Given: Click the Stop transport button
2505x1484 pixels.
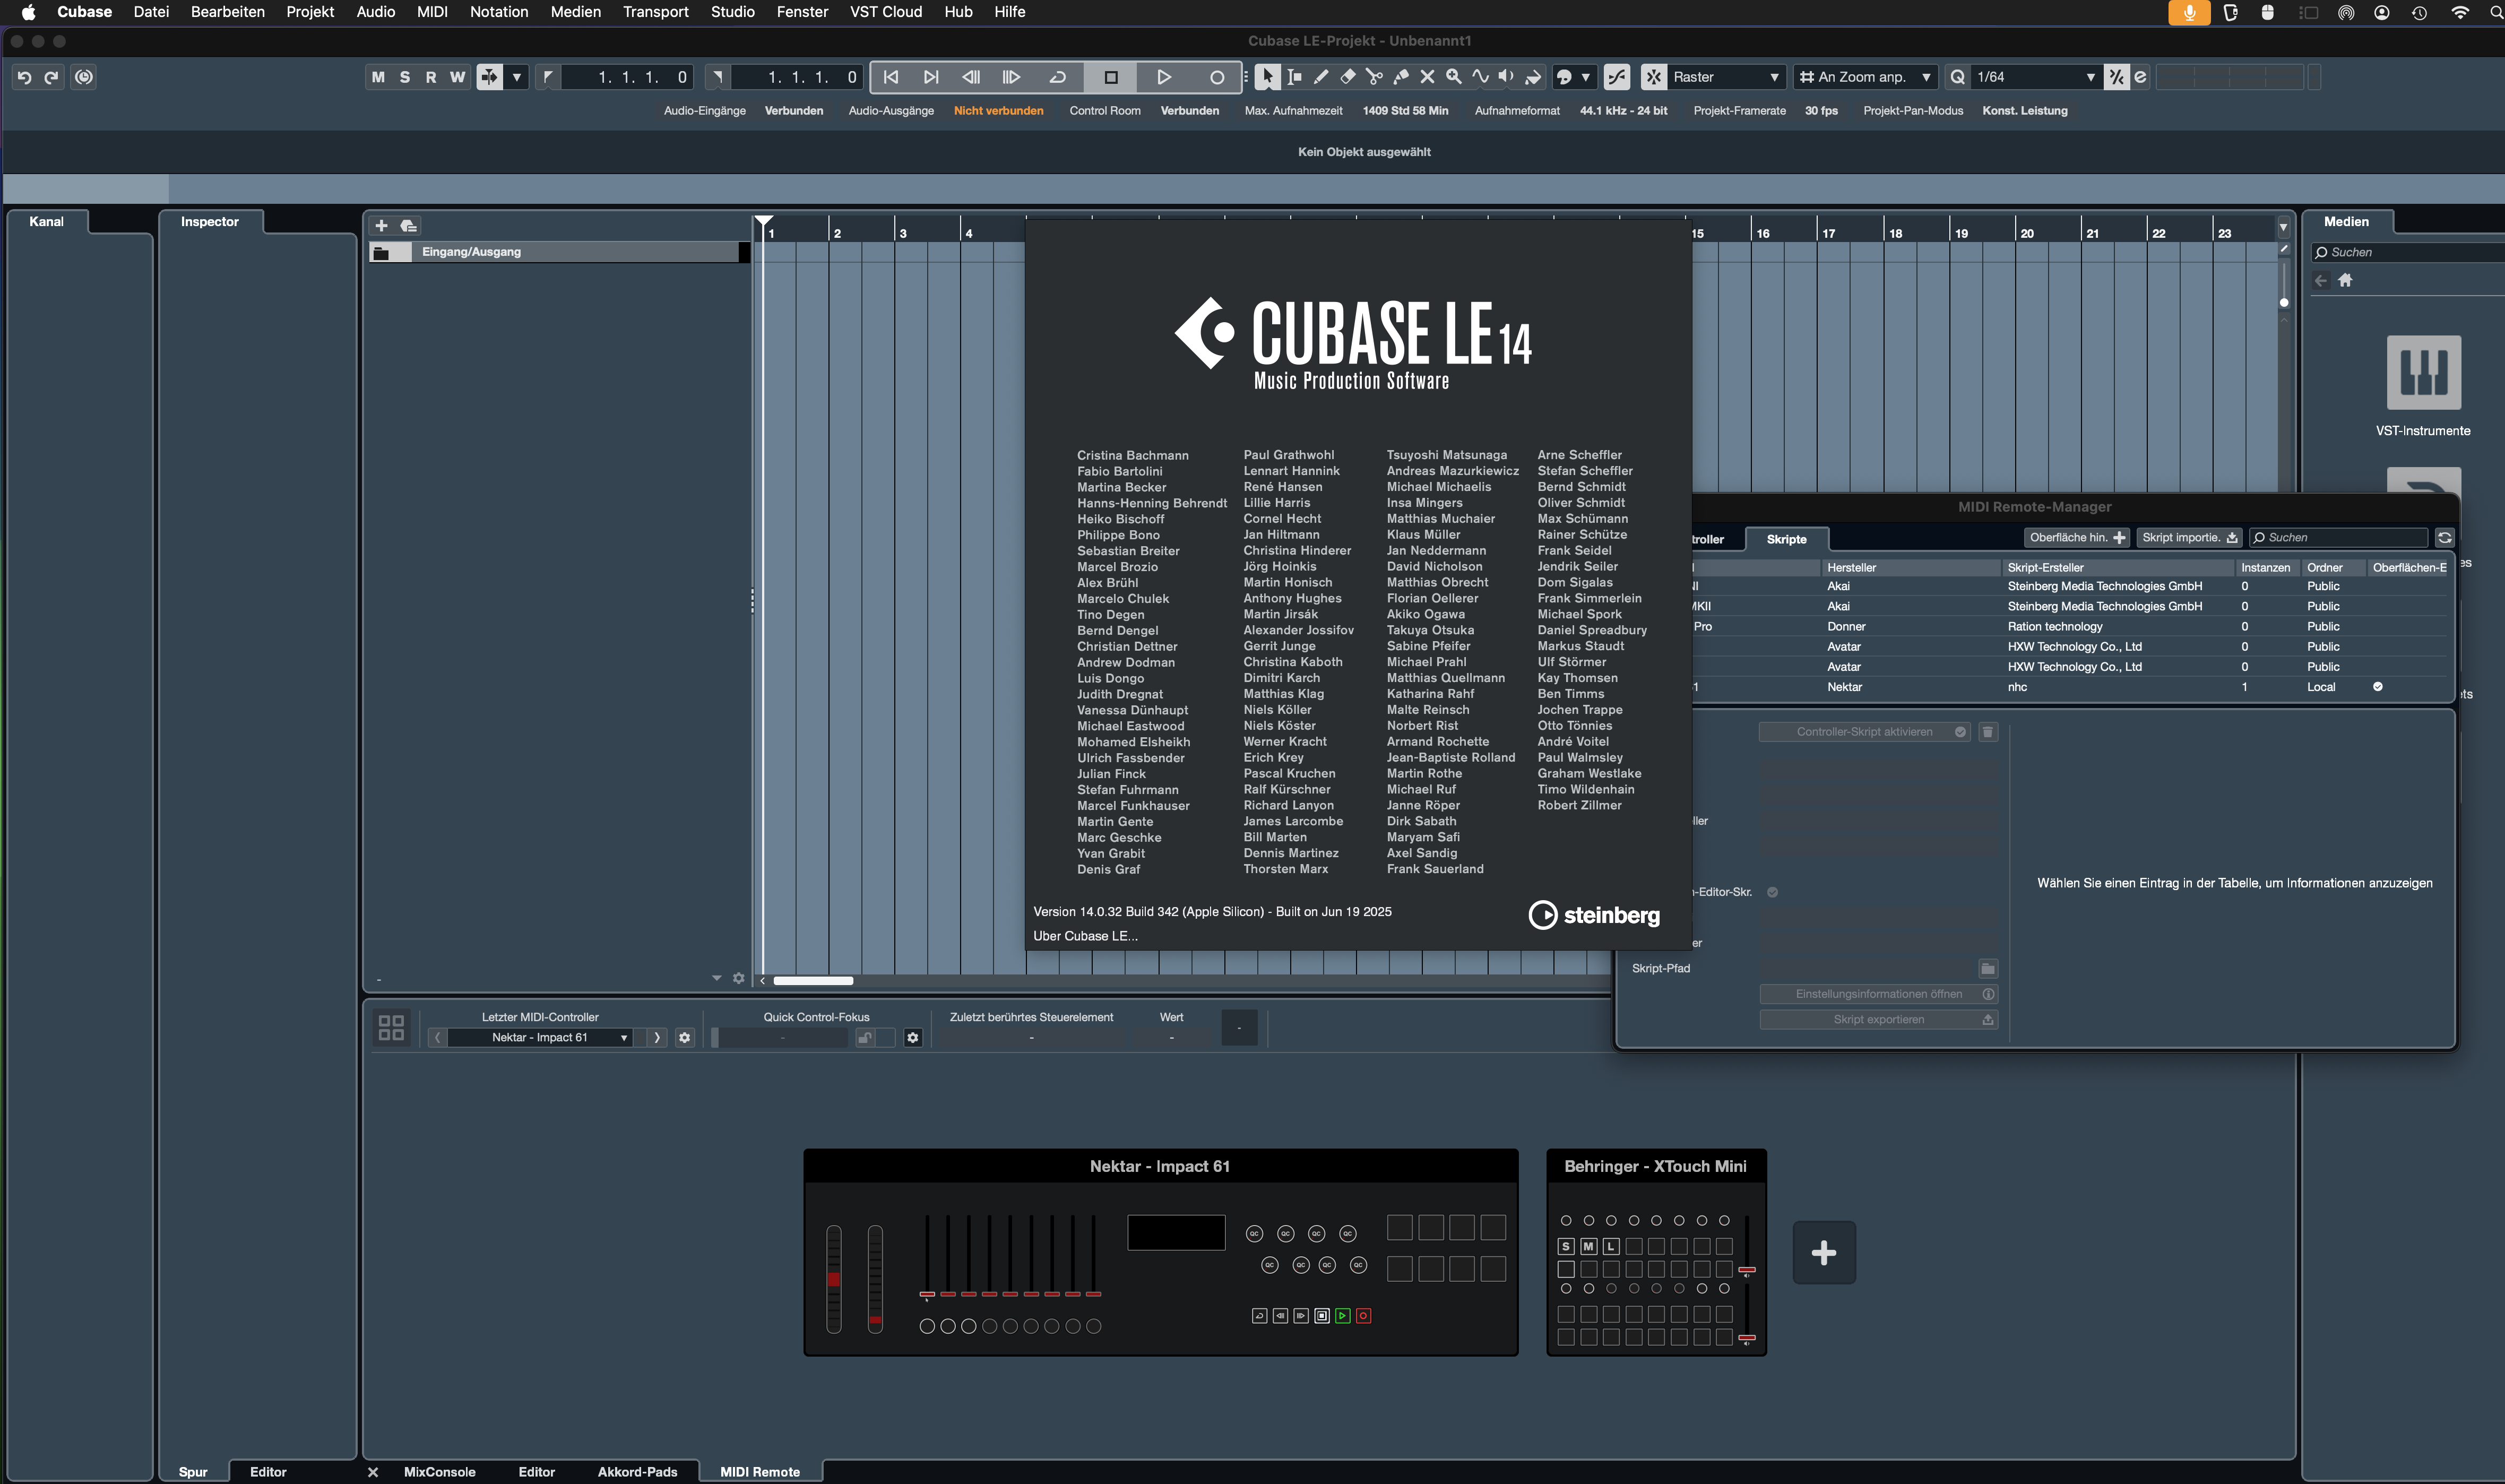Looking at the screenshot, I should pyautogui.click(x=1111, y=77).
